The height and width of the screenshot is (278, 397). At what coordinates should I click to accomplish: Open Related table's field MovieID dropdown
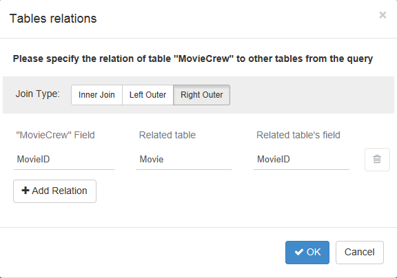[302, 160]
